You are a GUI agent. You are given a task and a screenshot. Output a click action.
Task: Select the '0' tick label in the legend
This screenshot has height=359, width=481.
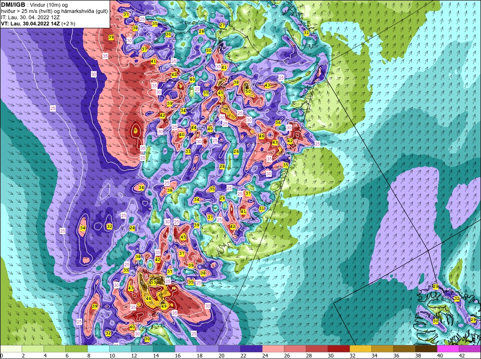pos(1,356)
